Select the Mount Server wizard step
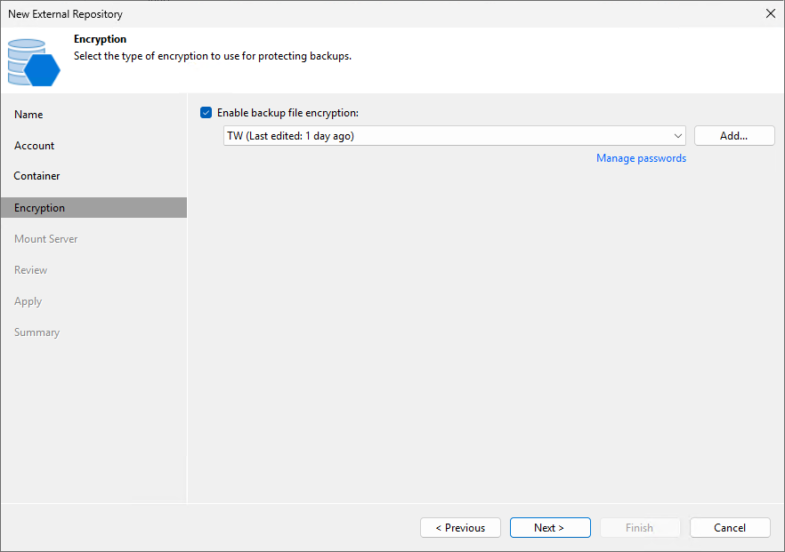 [x=46, y=239]
